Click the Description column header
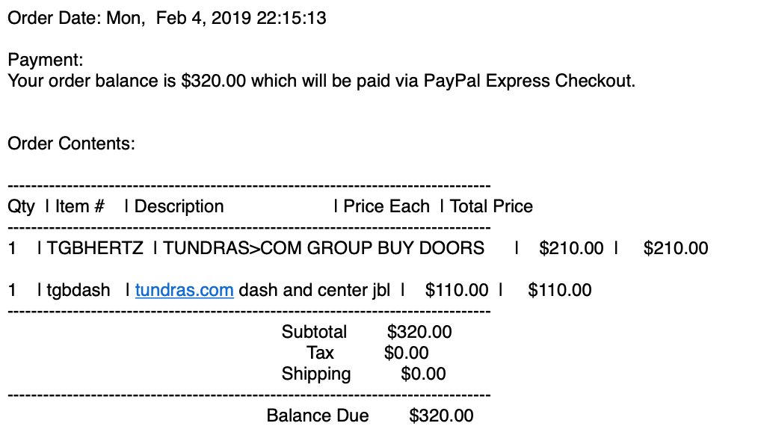Viewport: 764px width, 432px height. pos(179,206)
